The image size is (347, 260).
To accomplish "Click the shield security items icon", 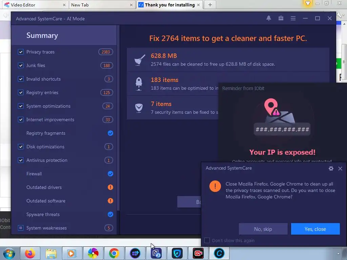I will click(139, 108).
